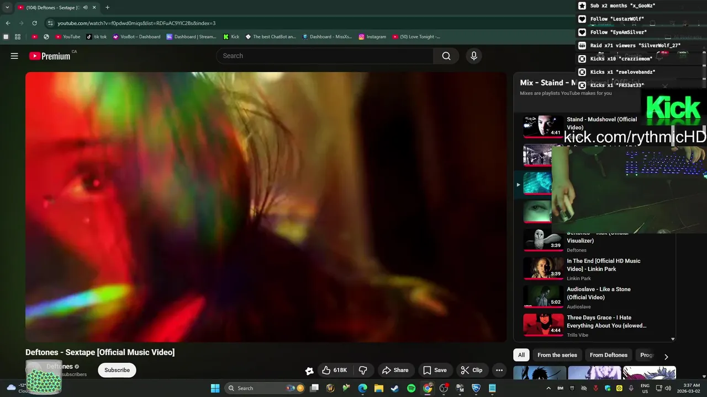This screenshot has width=707, height=397.
Task: Open Steam from taskbar
Action: [395, 388]
